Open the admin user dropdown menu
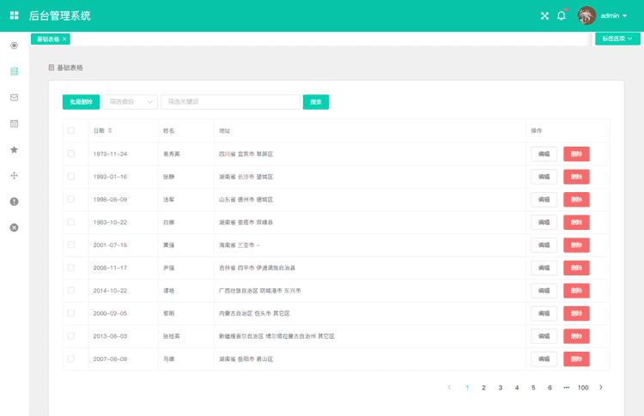This screenshot has height=416, width=644. pos(614,15)
